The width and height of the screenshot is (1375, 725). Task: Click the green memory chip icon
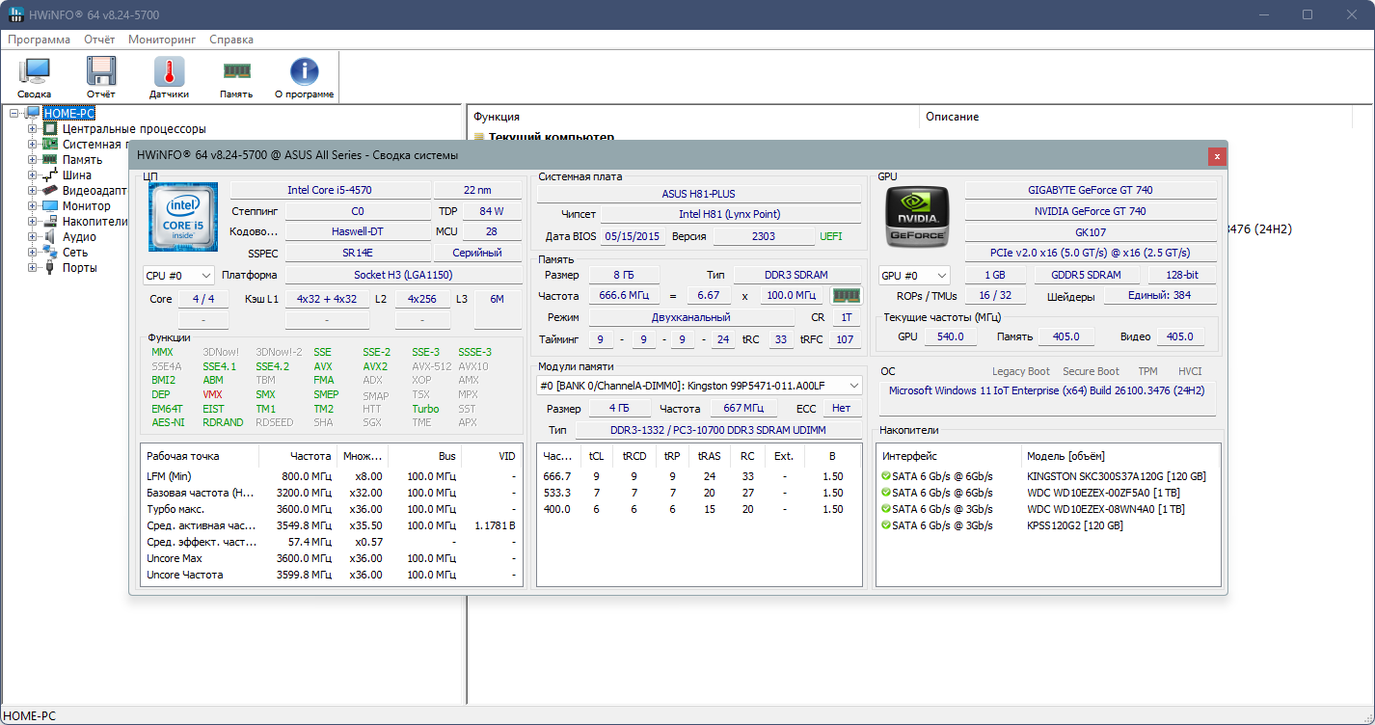tap(846, 295)
